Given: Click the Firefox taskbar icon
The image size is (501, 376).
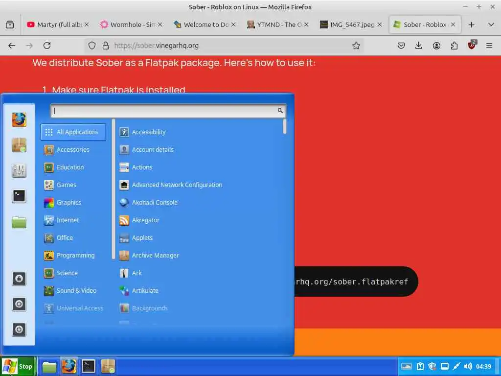Looking at the screenshot, I should pyautogui.click(x=68, y=366).
